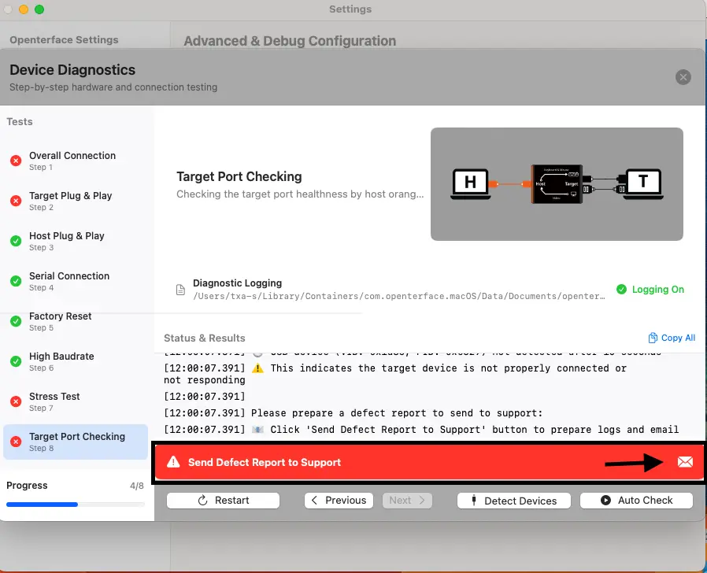Select the Target Port Checking step
The height and width of the screenshot is (573, 707).
tap(76, 442)
